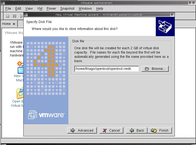
Task: Open the Help menu
Action: pos(100,9)
